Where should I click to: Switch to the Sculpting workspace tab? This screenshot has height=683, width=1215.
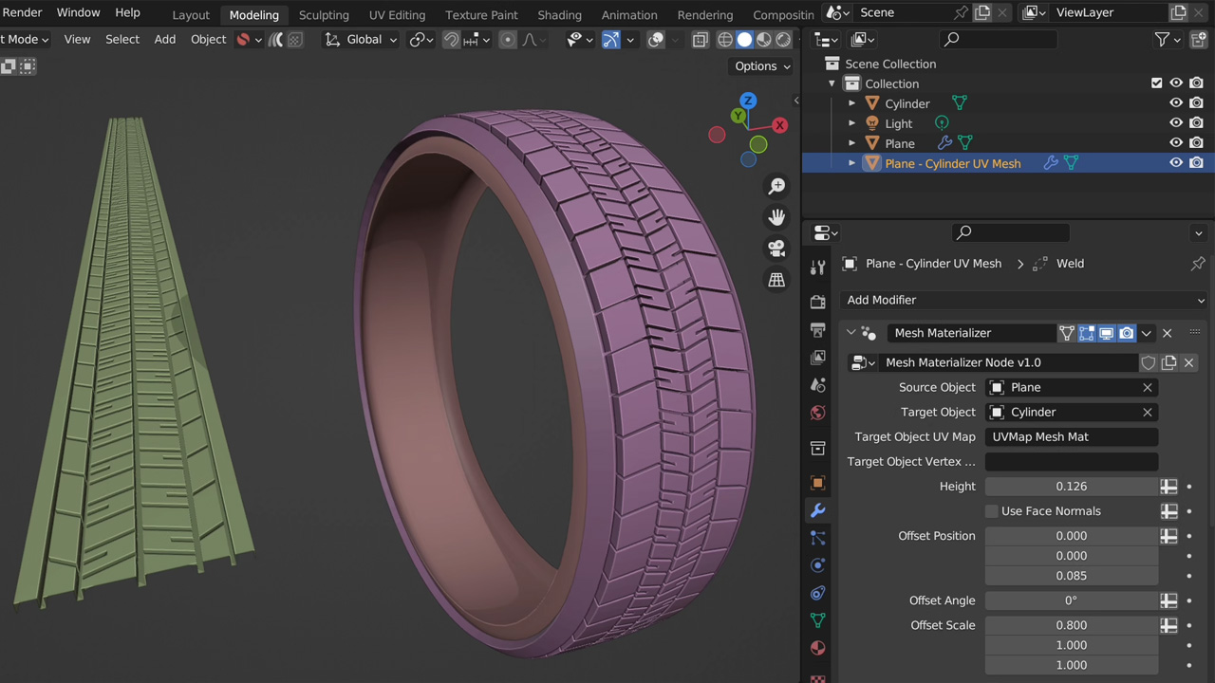click(x=324, y=14)
